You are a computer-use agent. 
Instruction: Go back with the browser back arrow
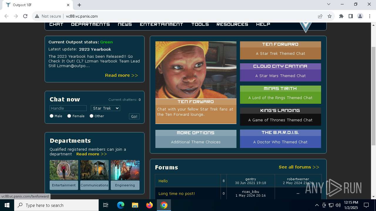pyautogui.click(x=6, y=16)
